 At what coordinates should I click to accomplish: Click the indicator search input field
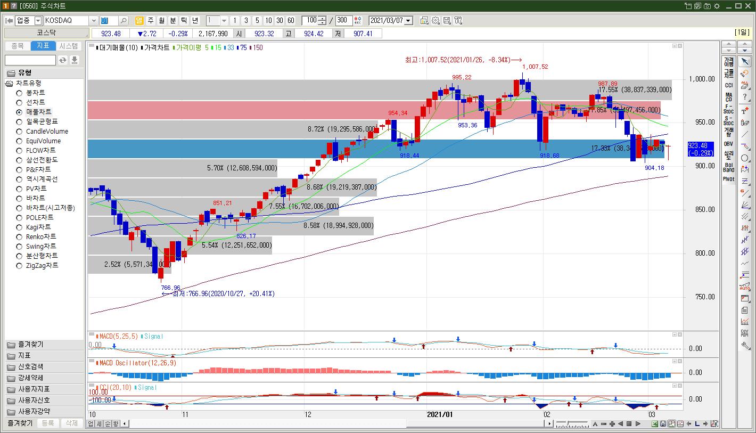(30, 60)
